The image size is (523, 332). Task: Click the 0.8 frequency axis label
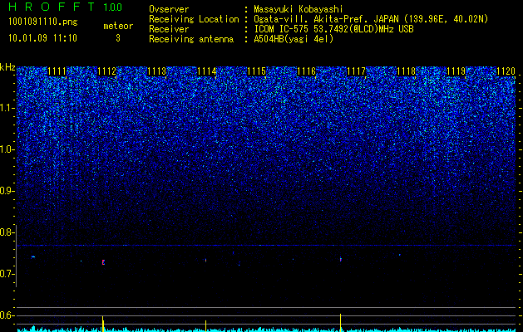(7, 232)
